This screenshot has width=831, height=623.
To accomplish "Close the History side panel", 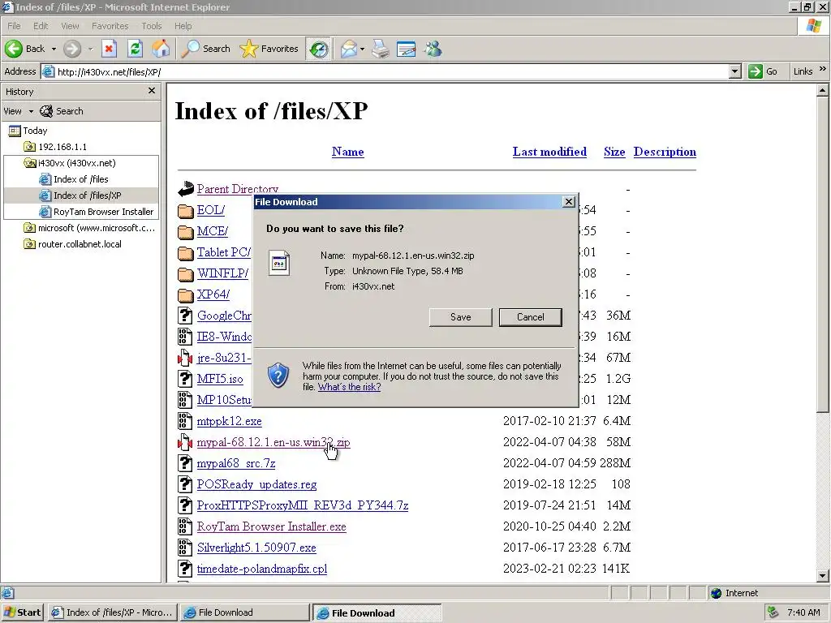I will pyautogui.click(x=152, y=91).
